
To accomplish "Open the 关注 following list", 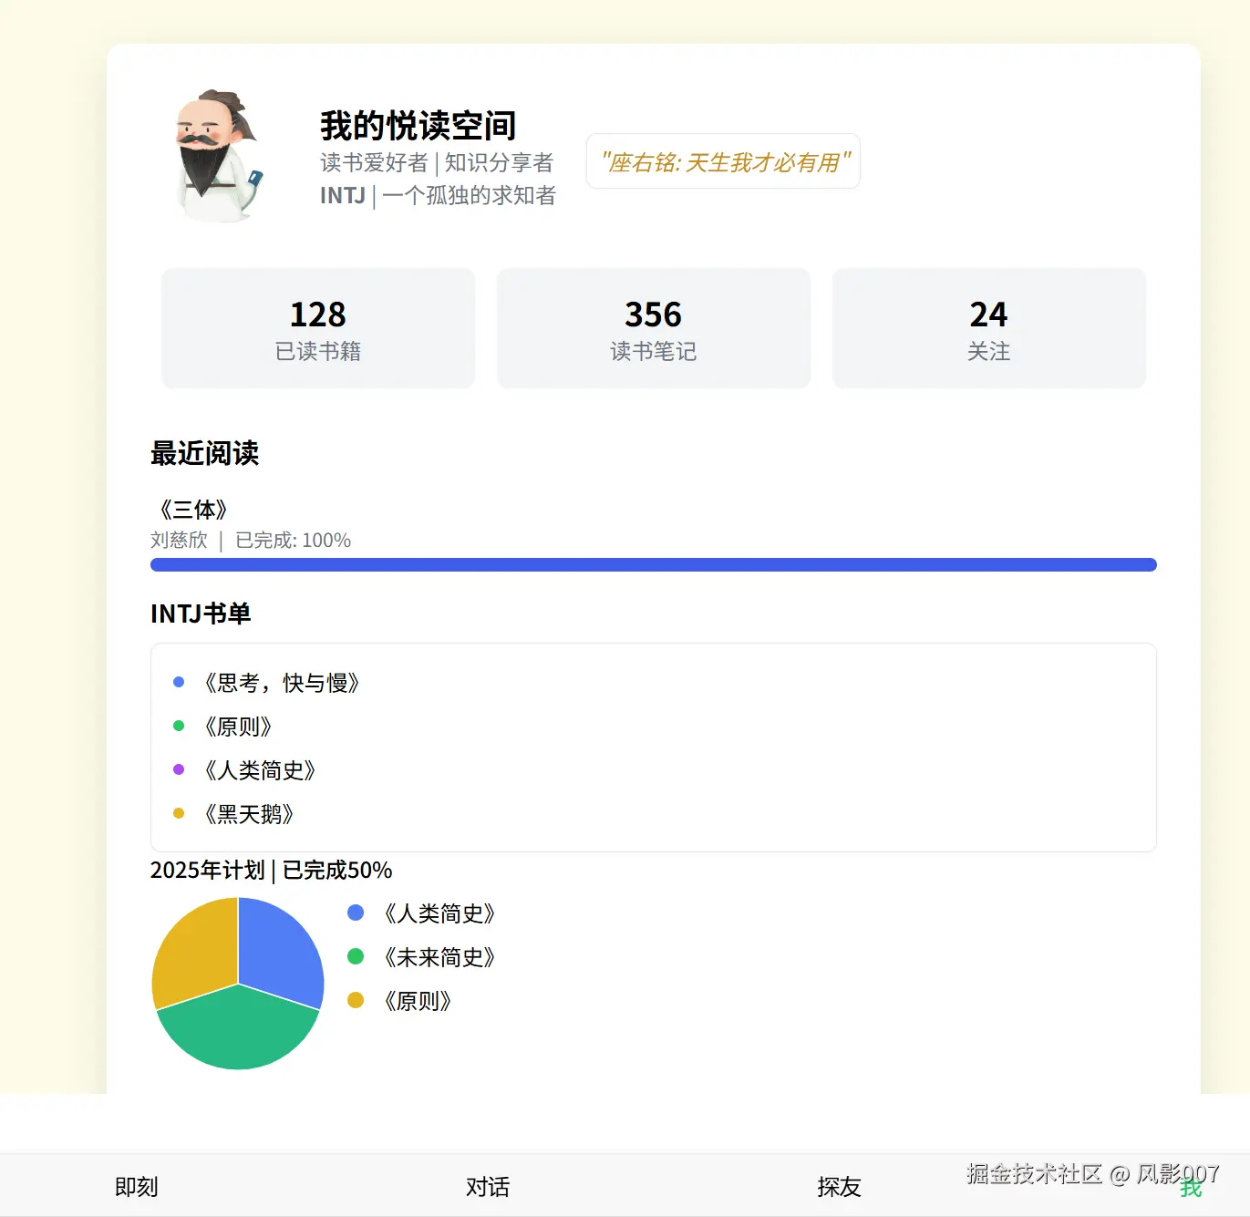I will [x=988, y=328].
